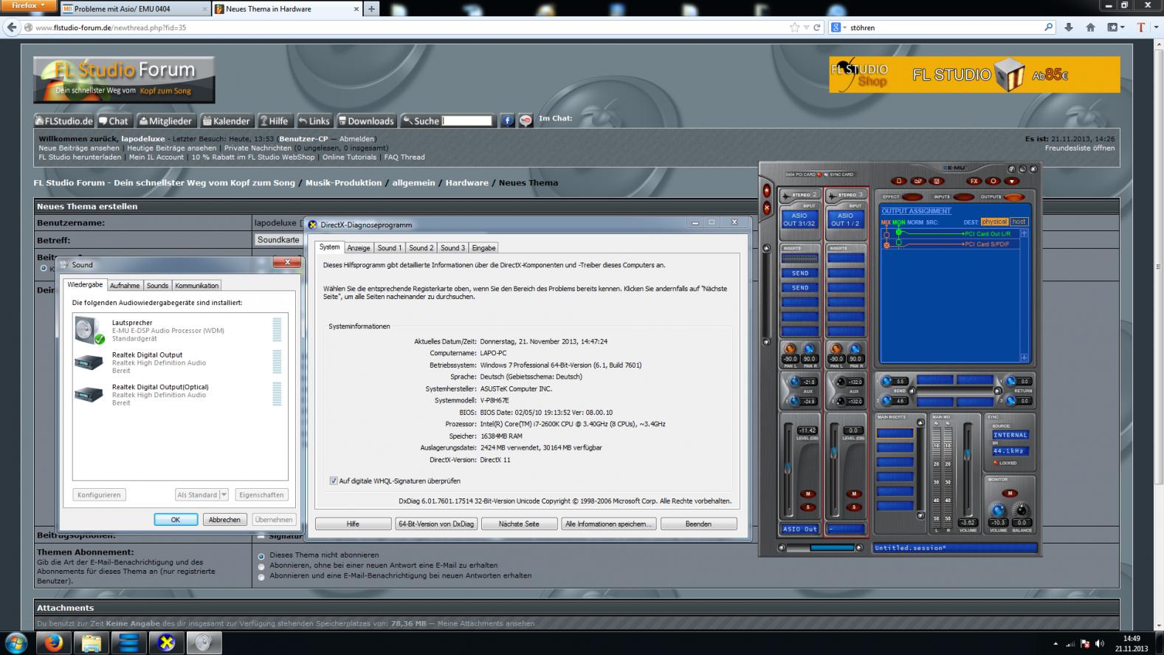This screenshot has width=1164, height=655.
Task: Click the round O button in E-MU toolbar
Action: (x=993, y=181)
